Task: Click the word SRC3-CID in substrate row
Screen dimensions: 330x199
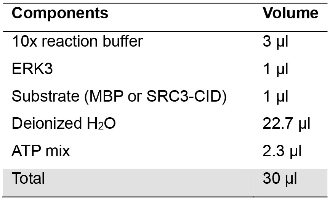Action: pos(184,96)
